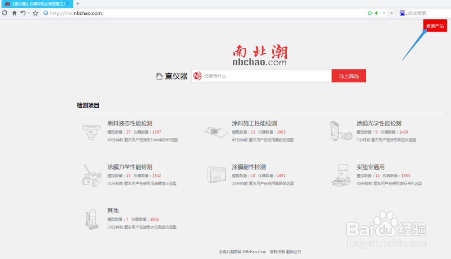Click the gloss meter icon for 涂膜光学性能检测
Image resolution: width=451 pixels, height=259 pixels.
(x=341, y=131)
